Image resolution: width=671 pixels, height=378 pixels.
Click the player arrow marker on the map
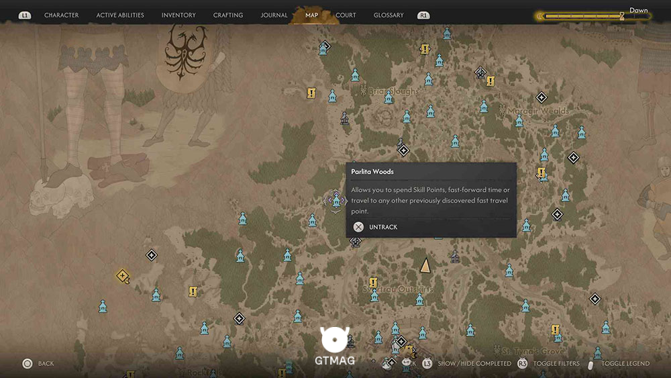tap(425, 265)
